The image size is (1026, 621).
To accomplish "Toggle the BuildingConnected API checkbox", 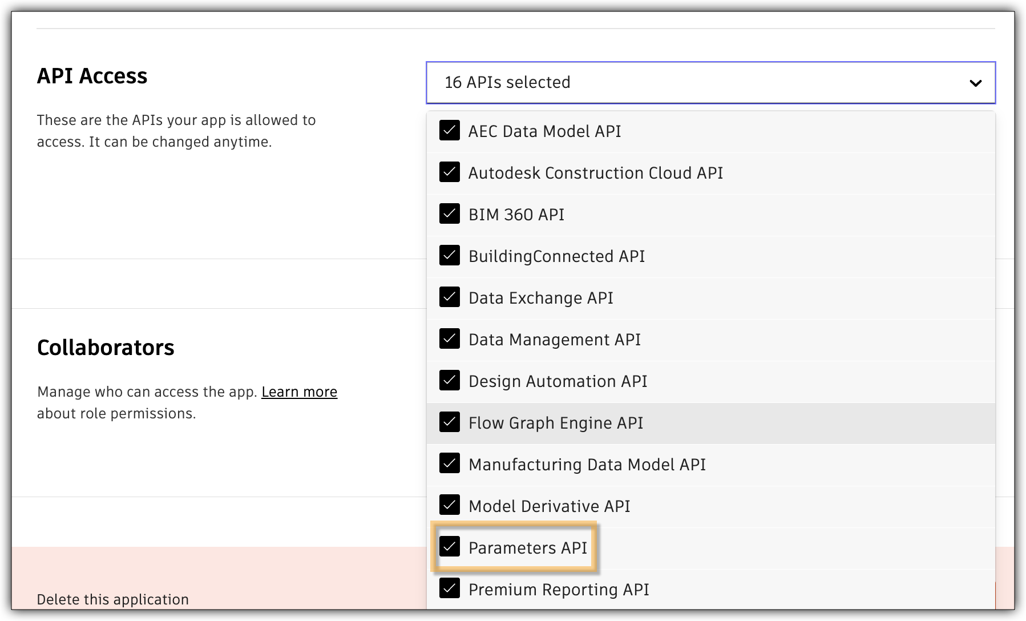I will click(450, 255).
